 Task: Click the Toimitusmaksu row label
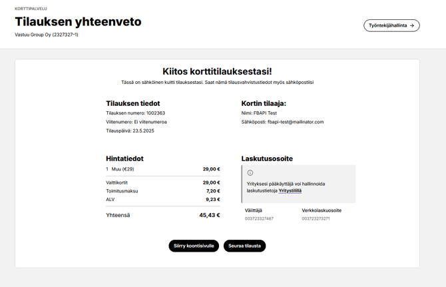click(x=122, y=191)
